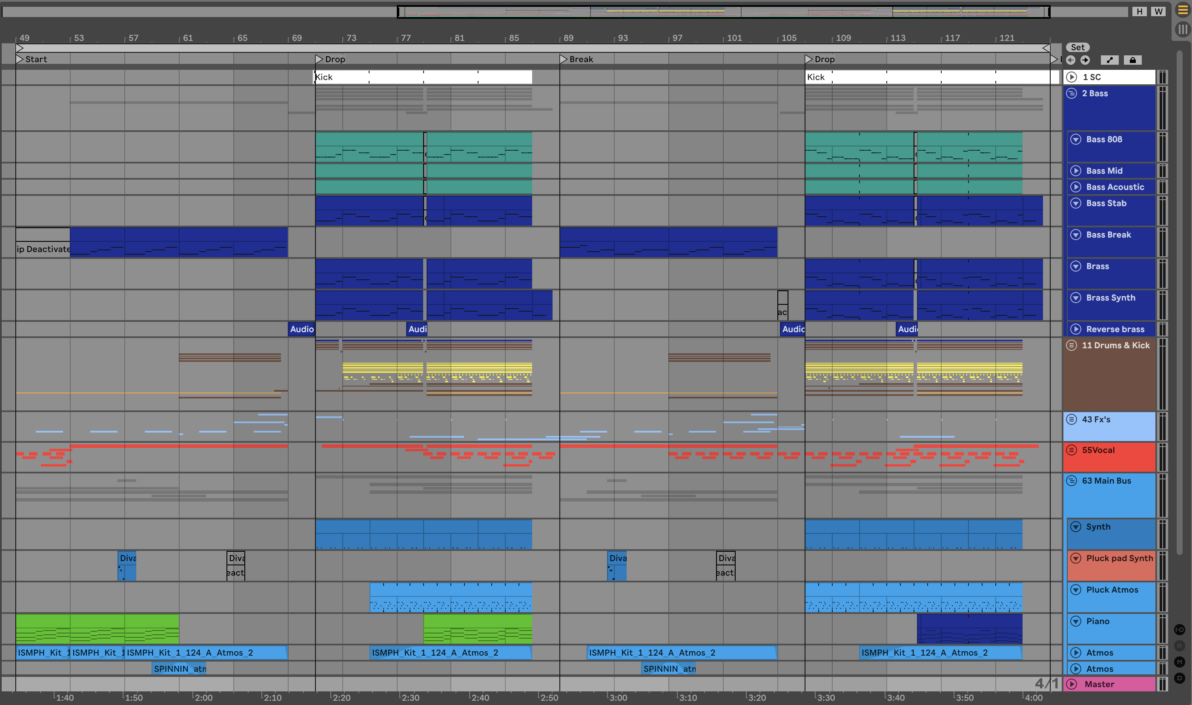This screenshot has width=1192, height=705.
Task: Jump to the next locator arrow
Action: [1085, 60]
